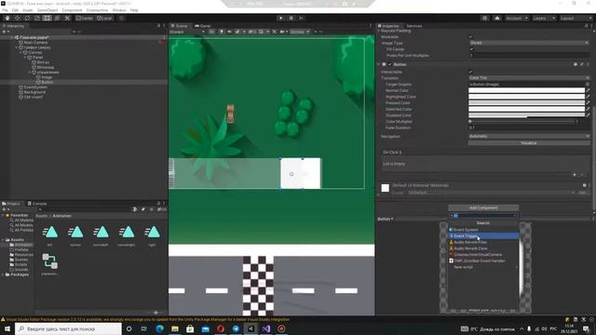
Task: Disable the Button component checkbox
Action: tap(390, 64)
